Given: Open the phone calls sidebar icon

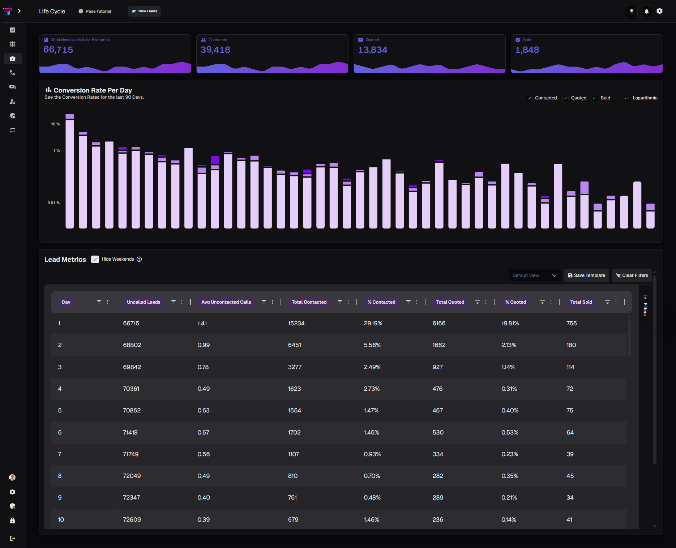Looking at the screenshot, I should pyautogui.click(x=13, y=73).
